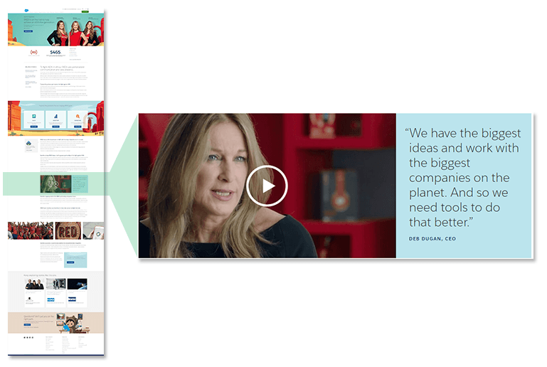
Task: Play the small video thumbnail in page preview
Action: (55, 183)
